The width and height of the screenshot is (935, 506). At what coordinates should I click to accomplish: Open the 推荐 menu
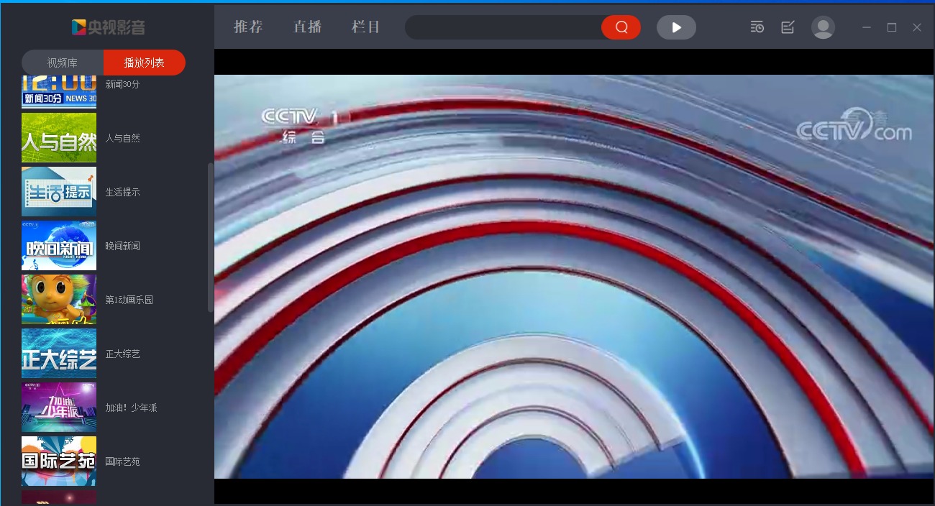coord(249,27)
